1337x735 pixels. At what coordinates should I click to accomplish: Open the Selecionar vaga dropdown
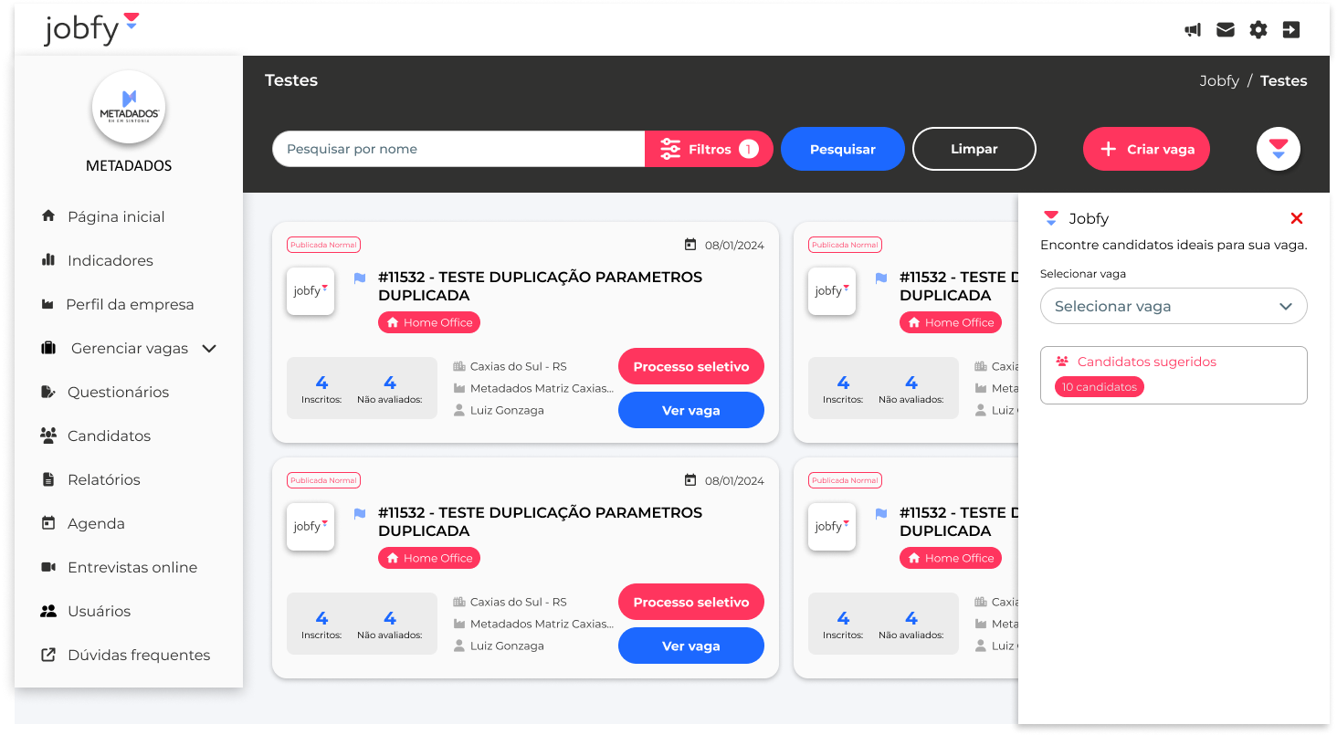[x=1174, y=307]
